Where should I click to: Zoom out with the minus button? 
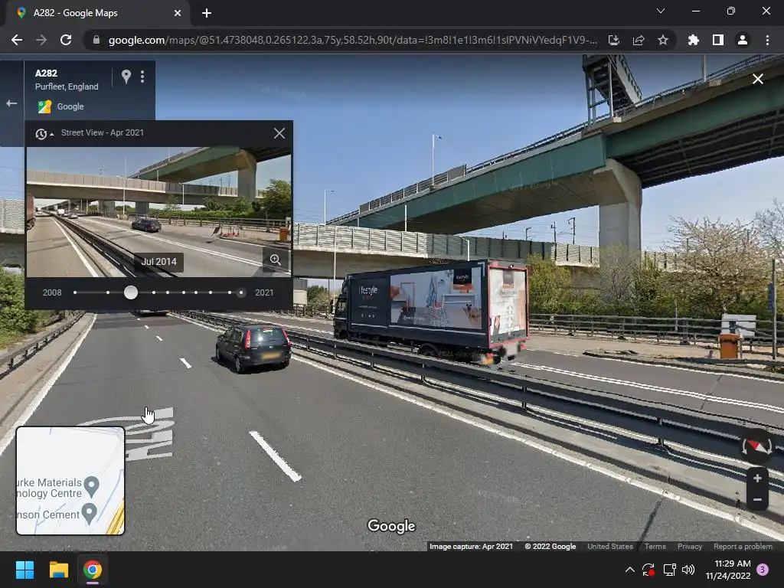(757, 499)
